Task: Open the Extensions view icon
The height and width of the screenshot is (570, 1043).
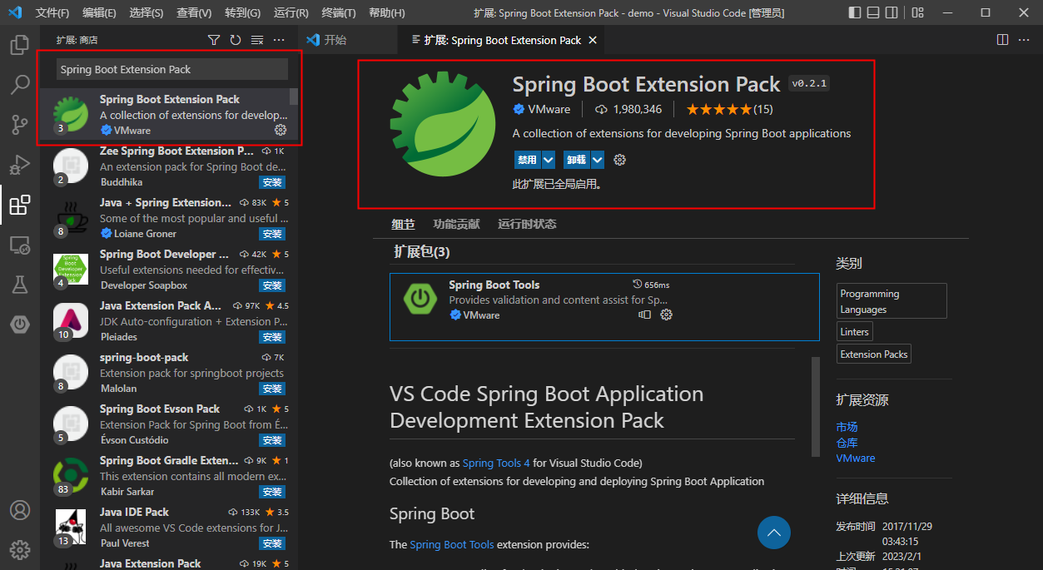Action: (x=20, y=205)
